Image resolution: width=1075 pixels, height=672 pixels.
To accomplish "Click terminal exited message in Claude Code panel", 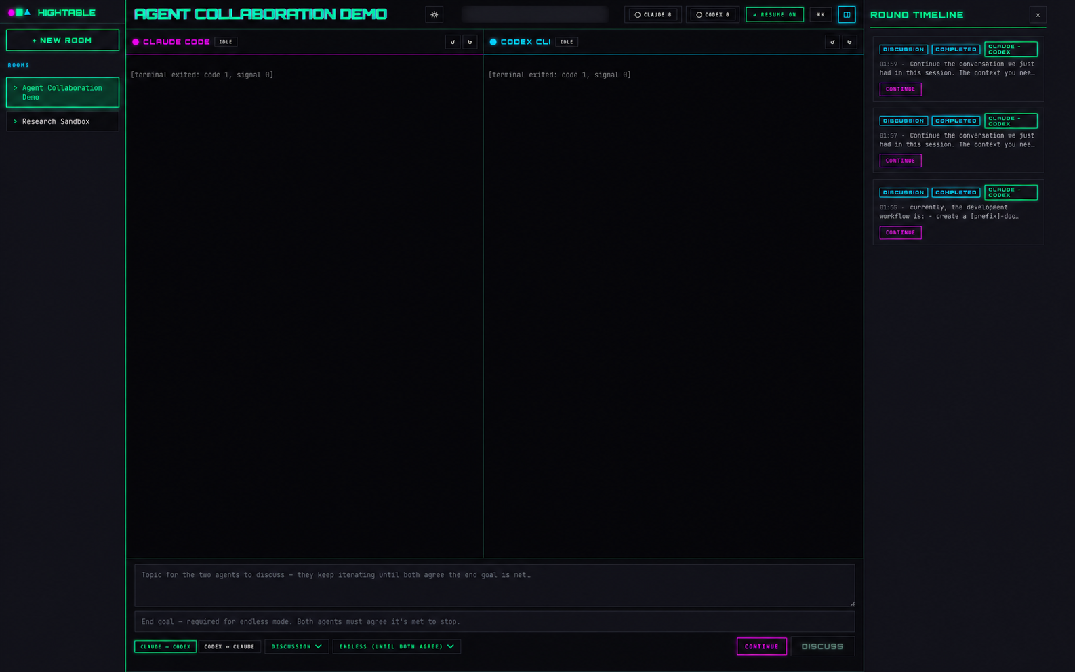I will pyautogui.click(x=202, y=75).
